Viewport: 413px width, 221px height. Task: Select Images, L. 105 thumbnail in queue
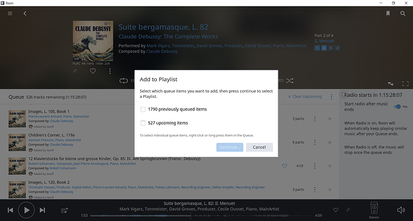(x=17, y=119)
